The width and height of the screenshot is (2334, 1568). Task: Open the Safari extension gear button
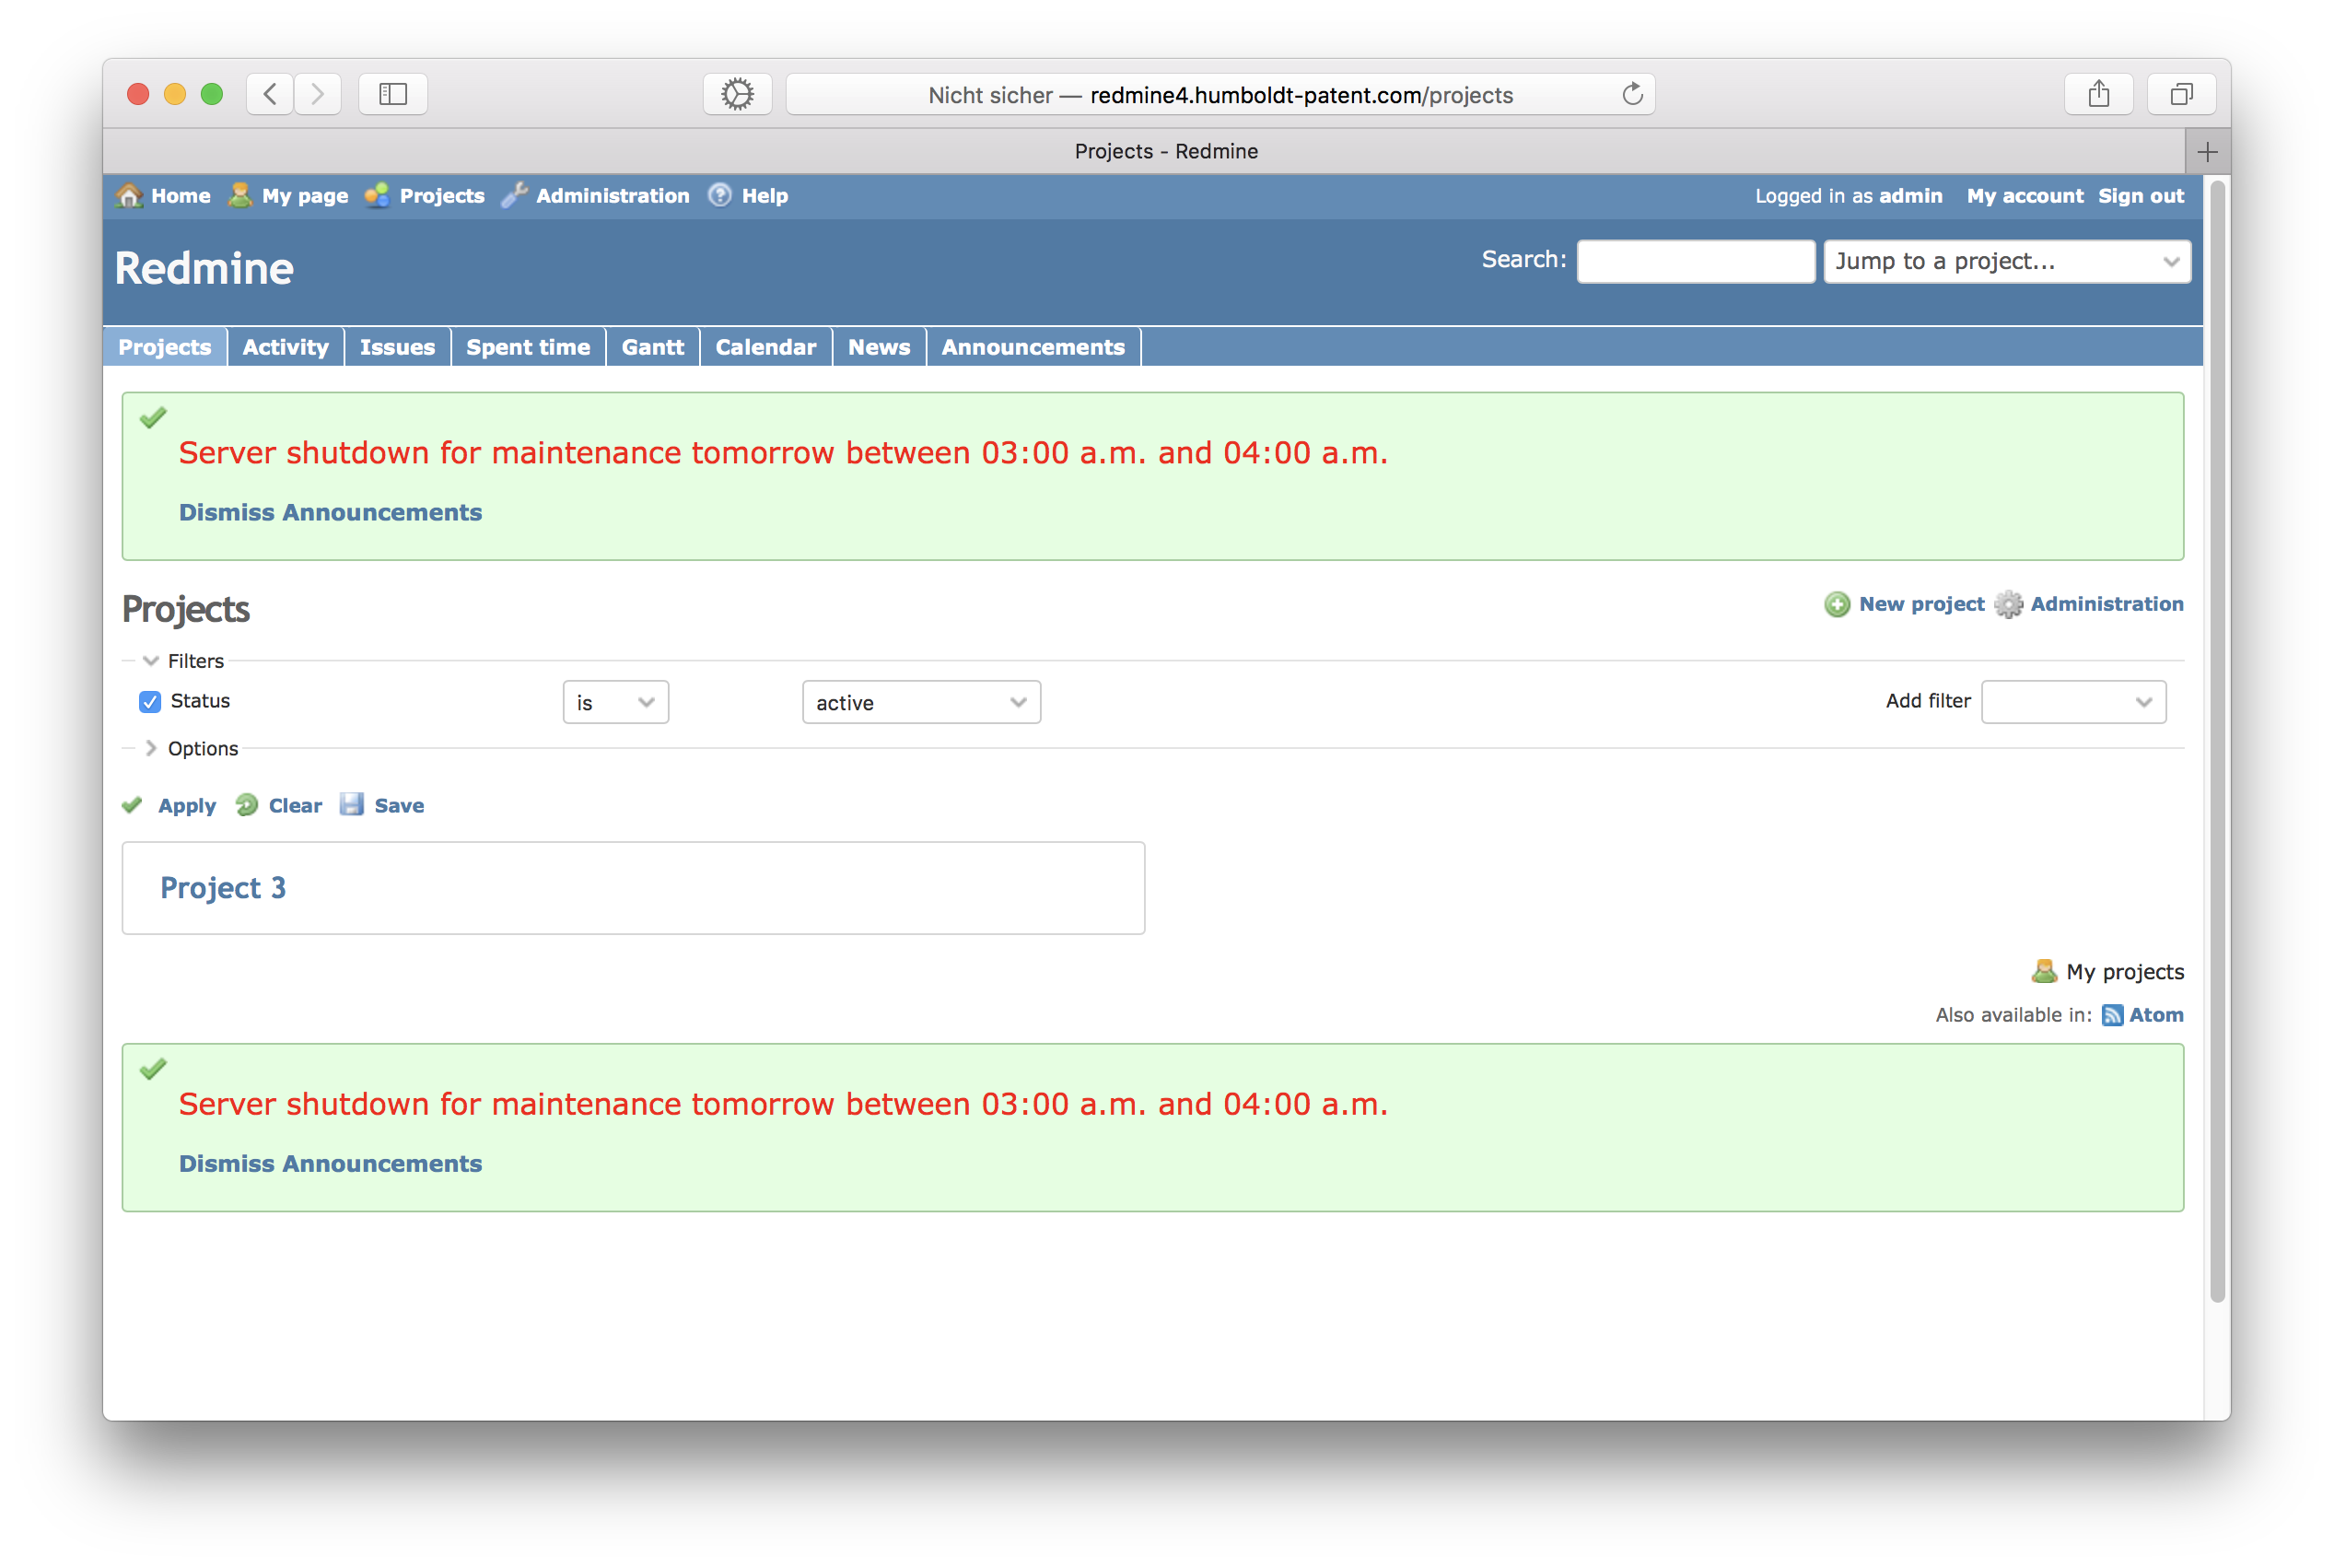(738, 94)
